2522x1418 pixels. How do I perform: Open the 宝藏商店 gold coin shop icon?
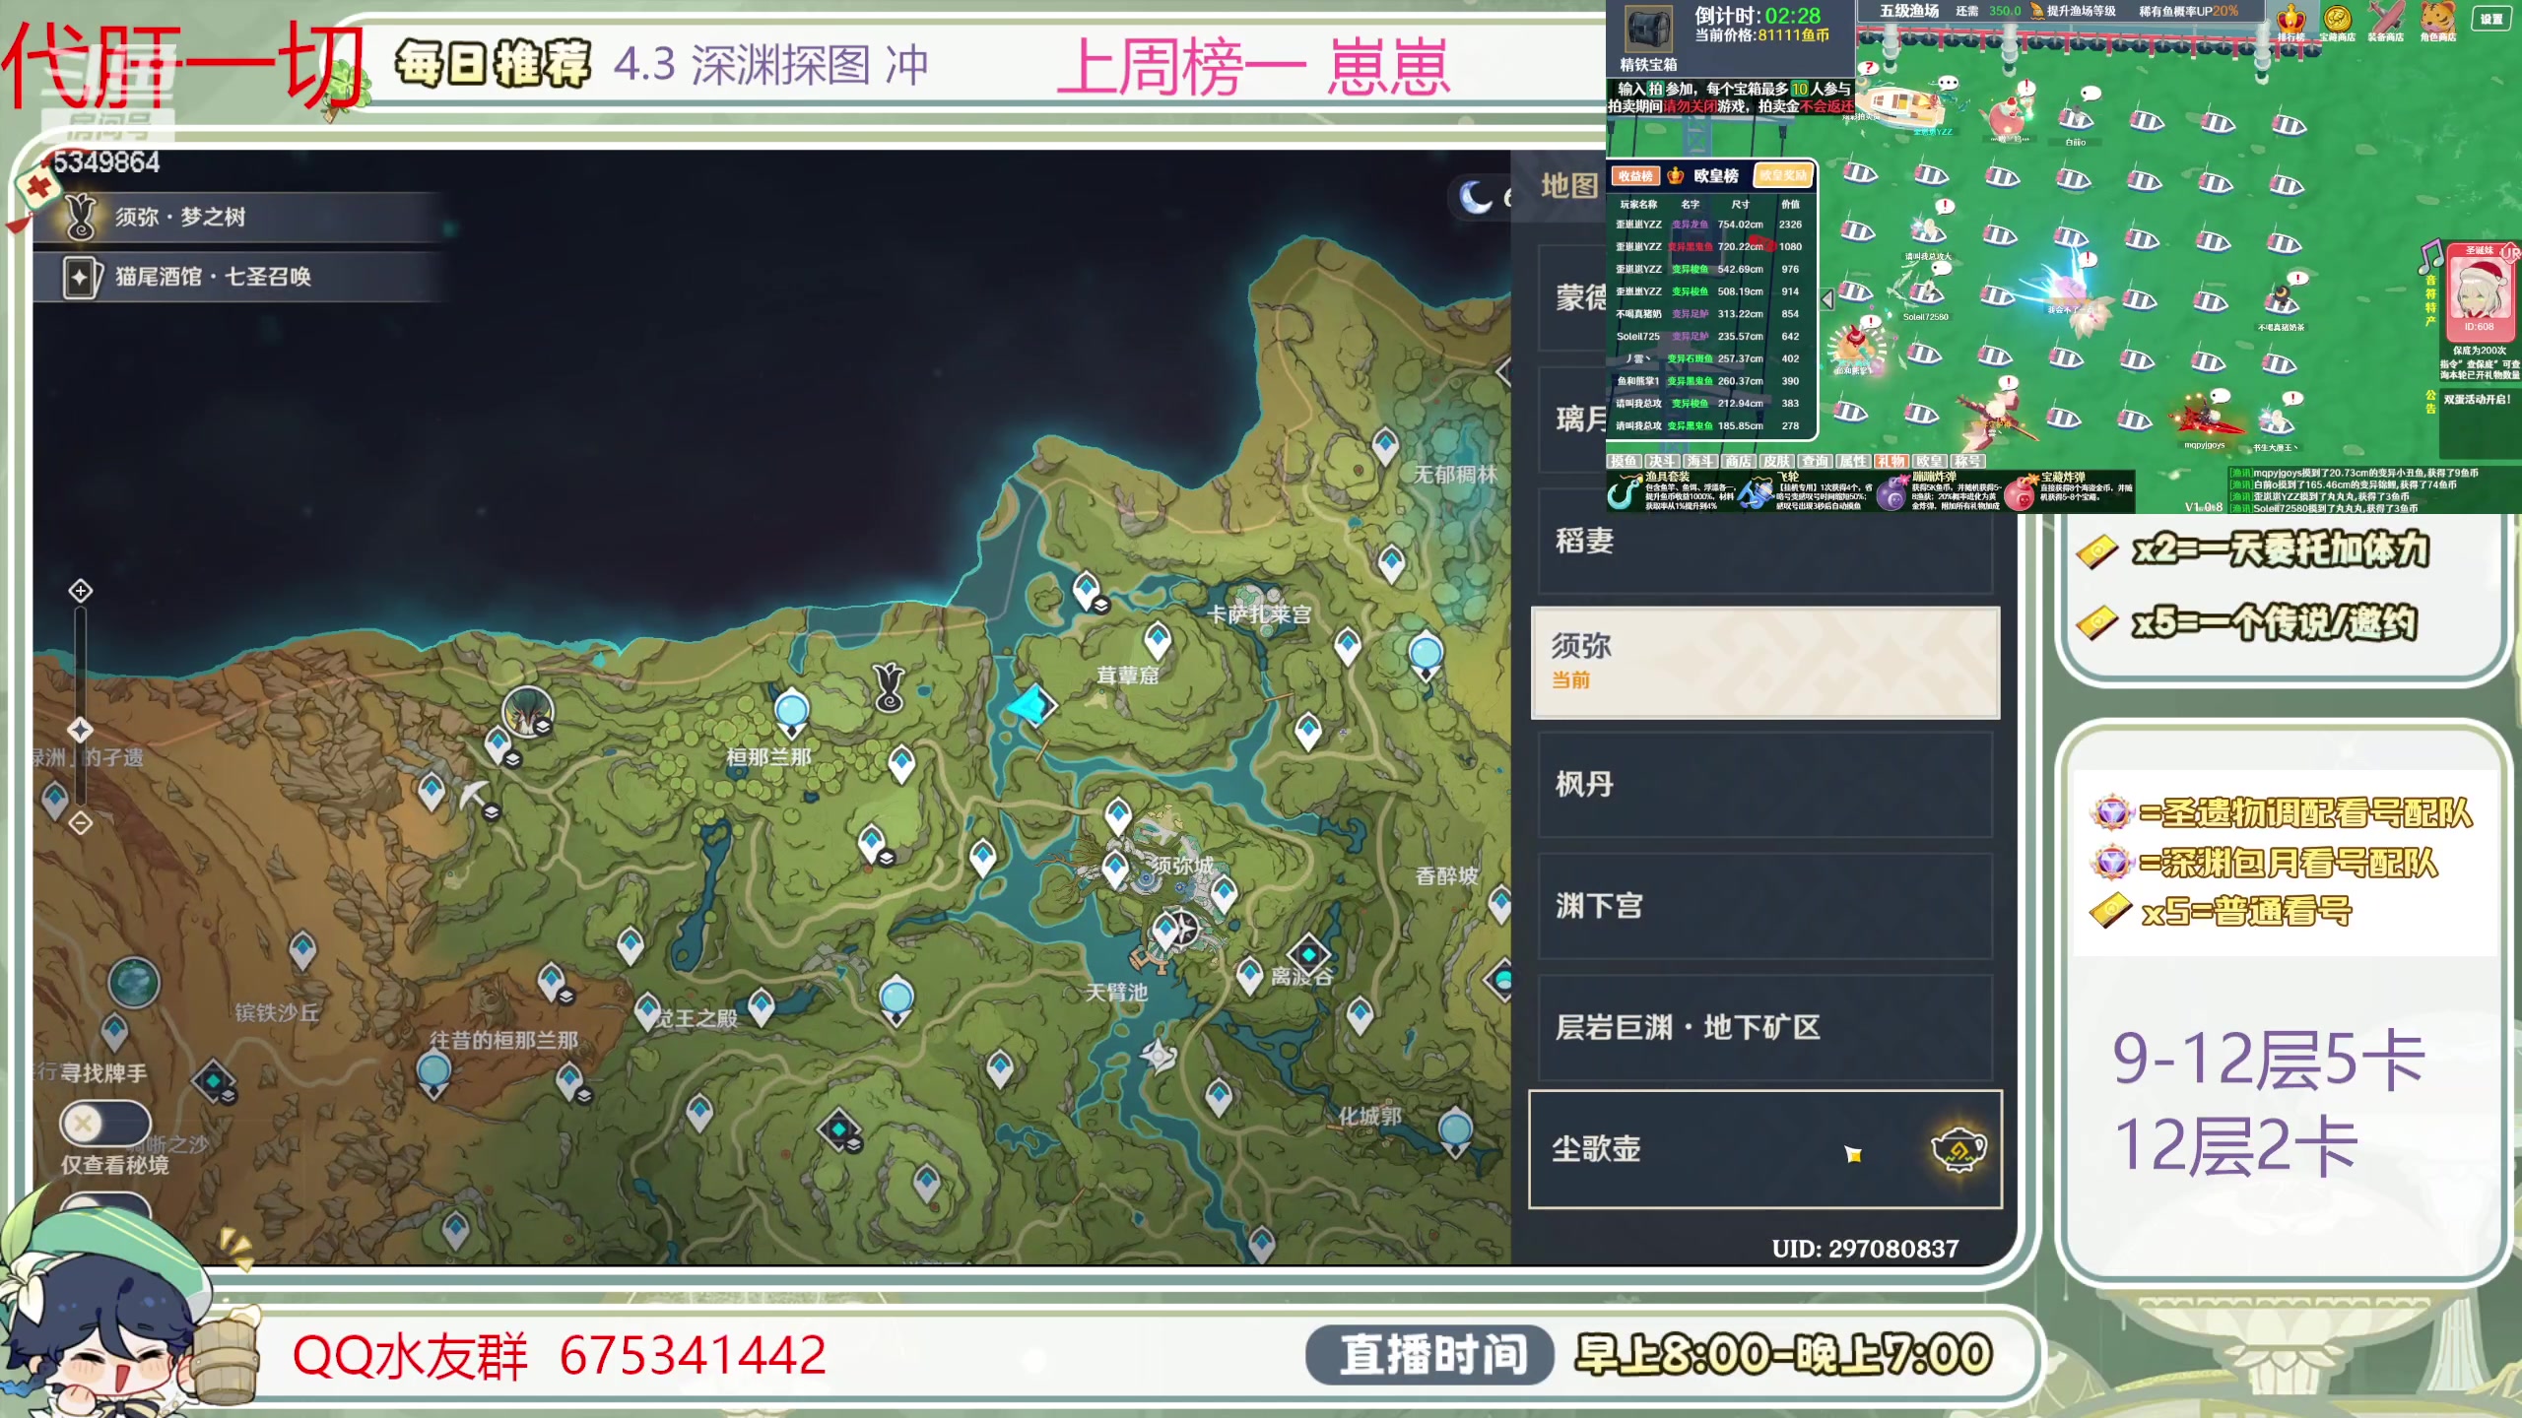pos(2337,20)
